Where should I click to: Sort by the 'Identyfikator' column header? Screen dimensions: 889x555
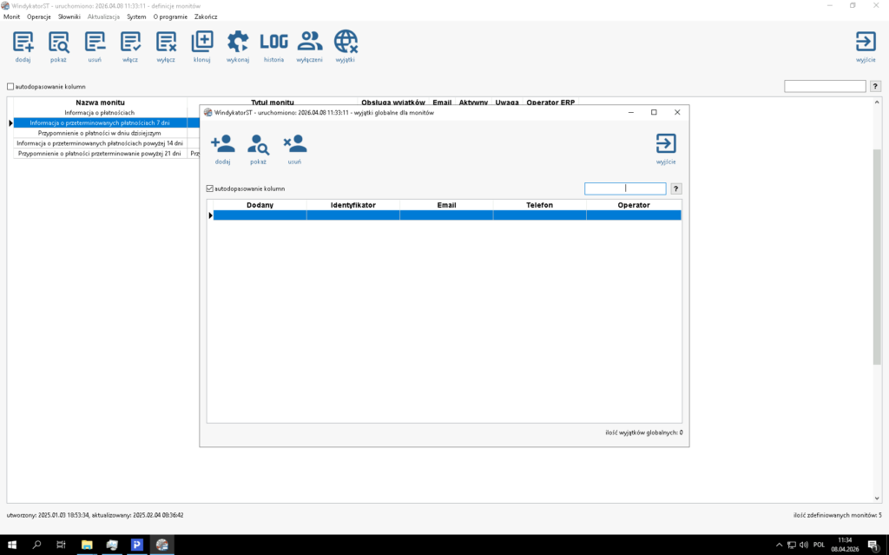352,205
